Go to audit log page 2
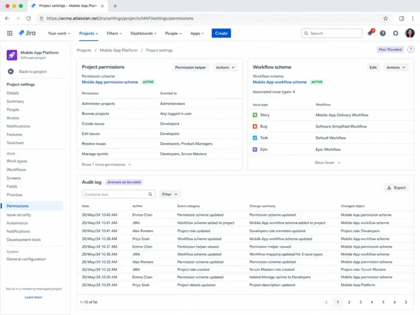420x315 pixels. [x=349, y=302]
